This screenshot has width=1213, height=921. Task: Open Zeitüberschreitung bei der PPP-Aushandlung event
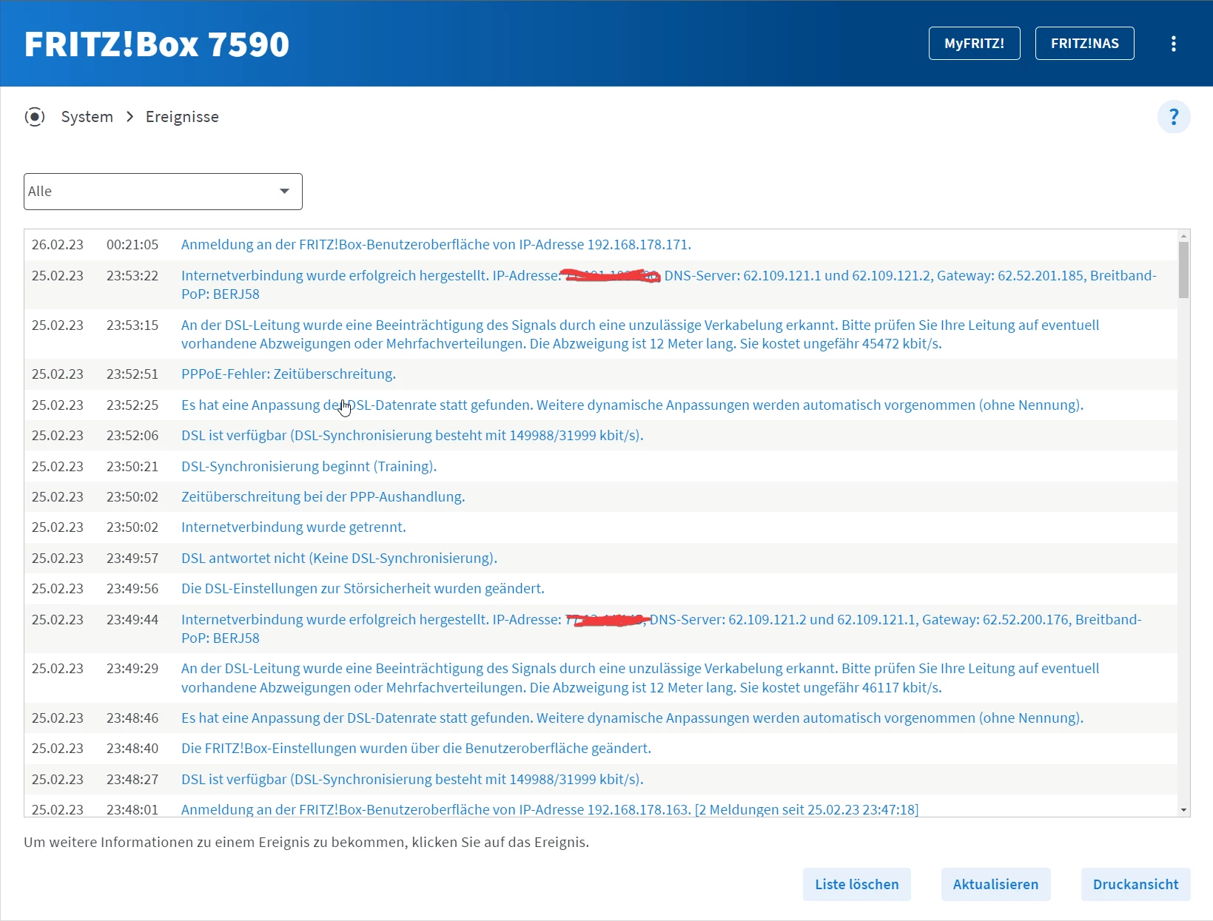[x=323, y=497]
